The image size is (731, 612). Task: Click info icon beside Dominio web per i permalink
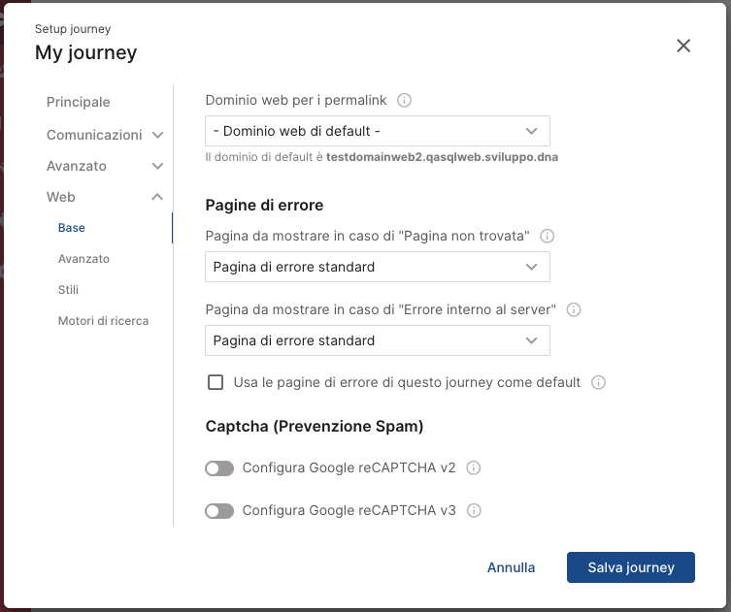pyautogui.click(x=404, y=100)
